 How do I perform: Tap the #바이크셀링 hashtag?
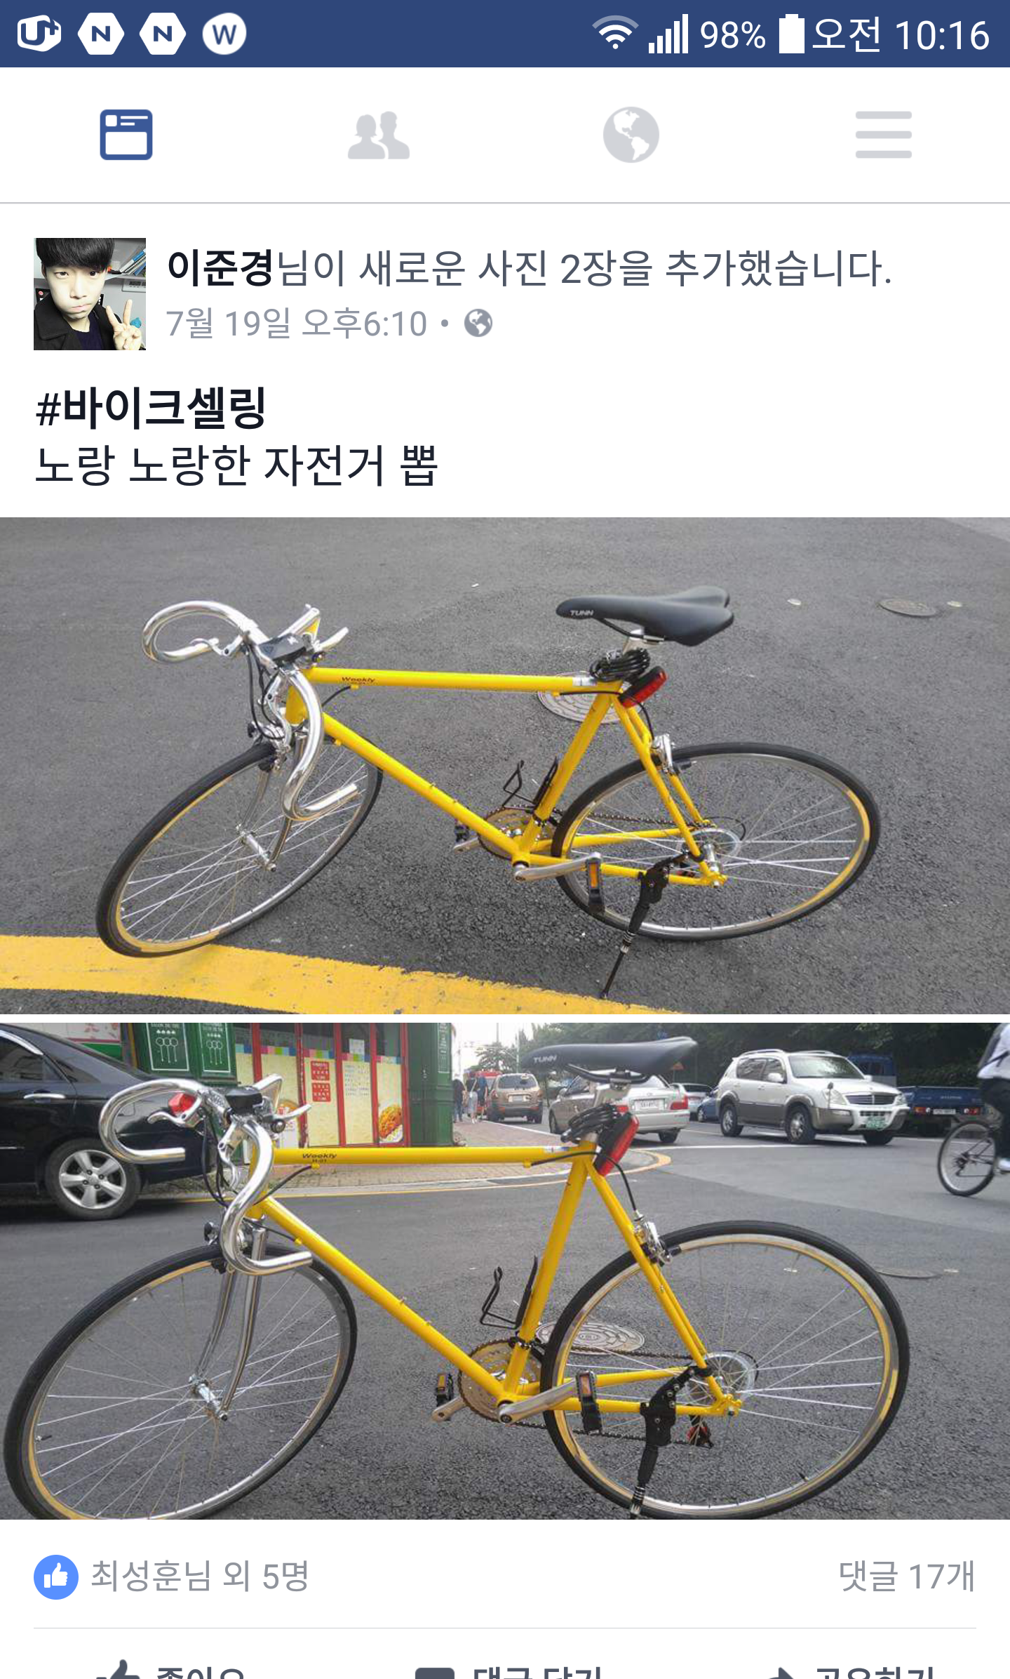(x=151, y=408)
